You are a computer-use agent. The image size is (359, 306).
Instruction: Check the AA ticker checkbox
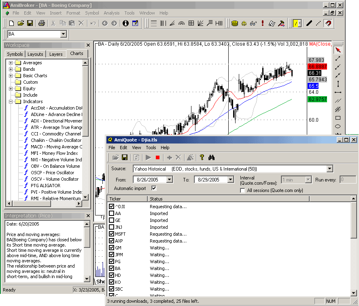coord(111,213)
